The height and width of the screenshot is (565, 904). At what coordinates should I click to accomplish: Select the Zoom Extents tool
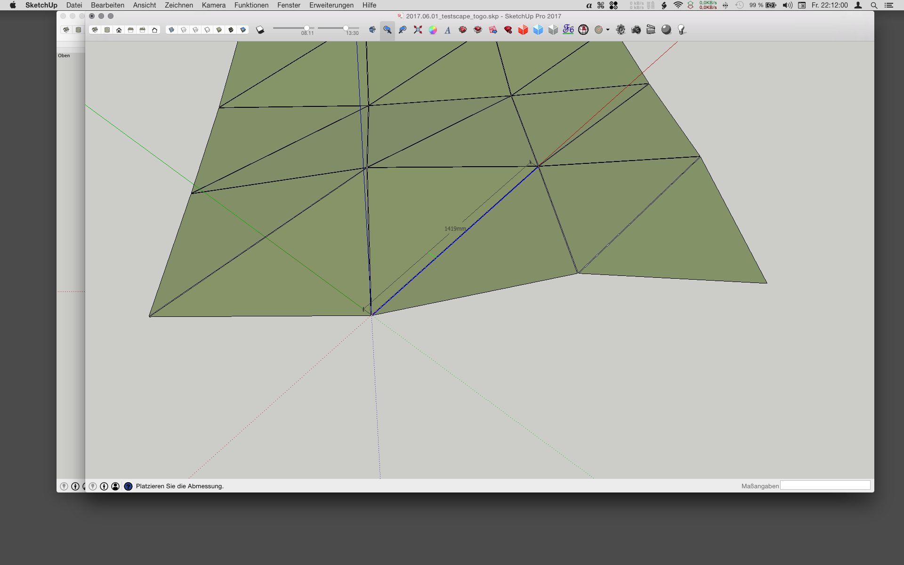[418, 30]
